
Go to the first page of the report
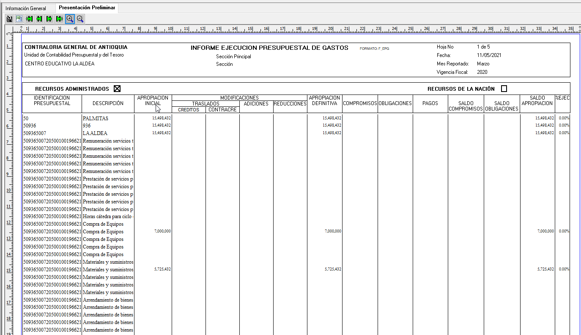pos(29,19)
